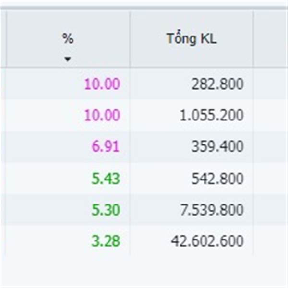This screenshot has height=288, width=288.
Task: Click the empty header right of Tổng KL
Action: coord(271,38)
